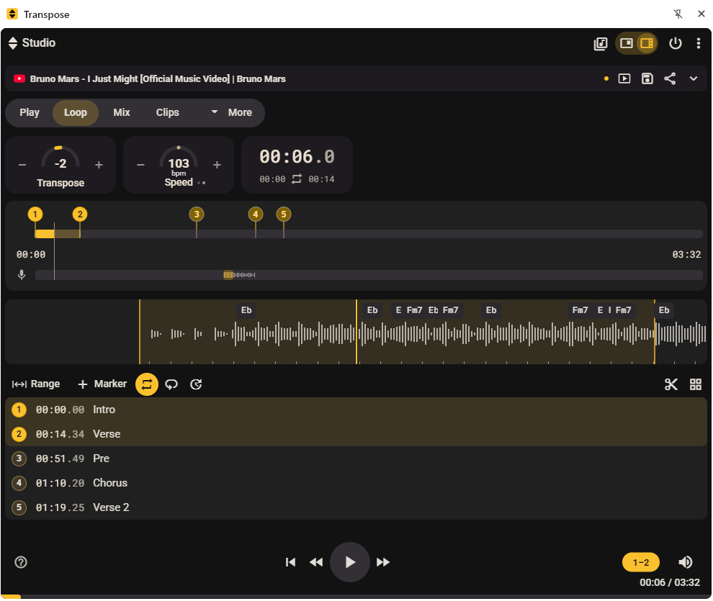The width and height of the screenshot is (713, 601).
Task: Toggle the volume speaker icon
Action: 685,562
